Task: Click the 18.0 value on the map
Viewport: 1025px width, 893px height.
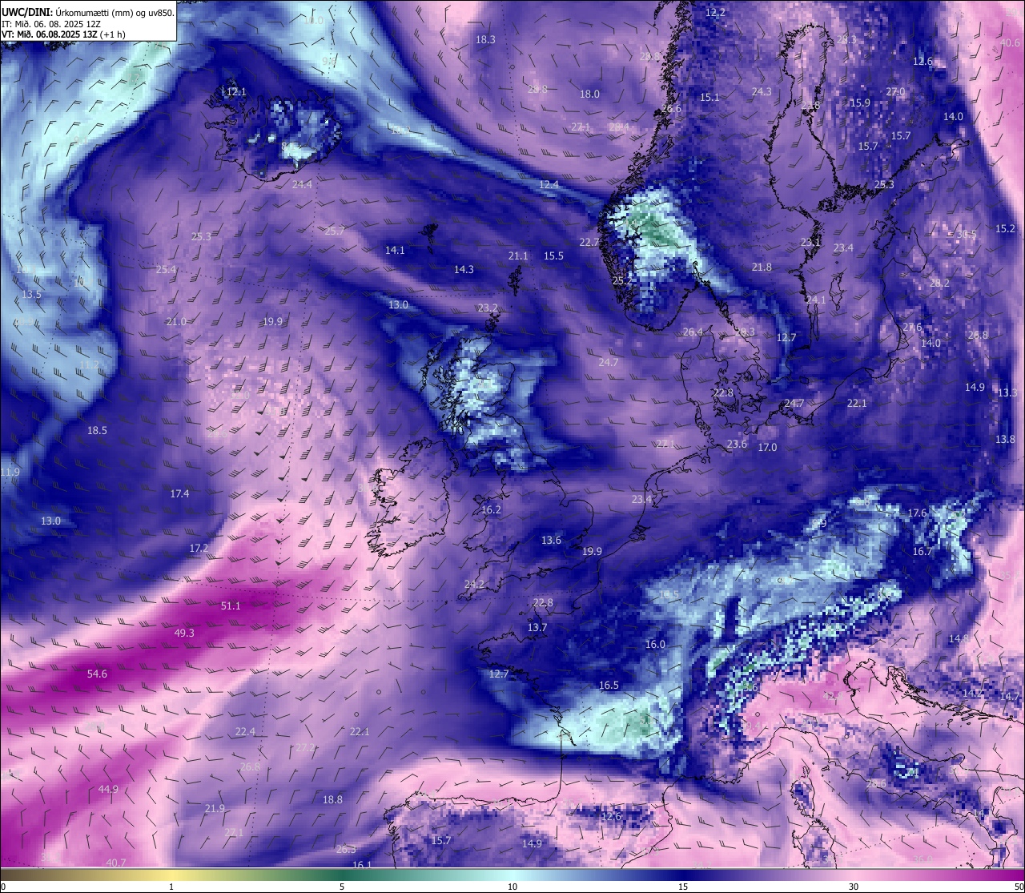Action: coord(589,94)
